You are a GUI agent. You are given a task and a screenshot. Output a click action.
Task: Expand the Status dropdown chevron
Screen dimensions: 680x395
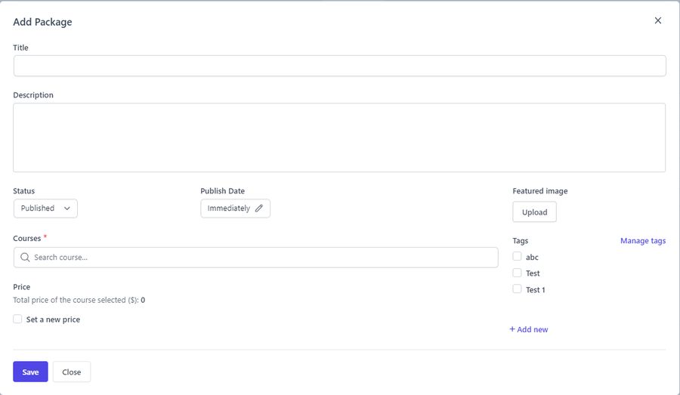point(67,208)
